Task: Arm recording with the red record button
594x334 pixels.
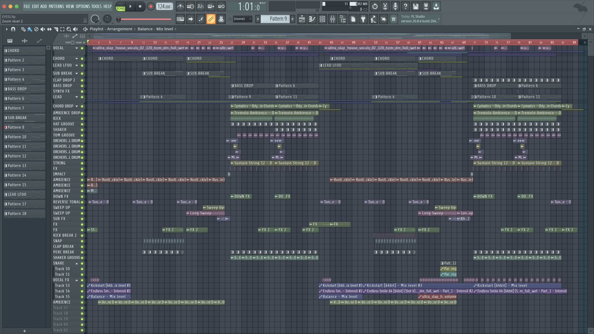Action: coord(151,6)
